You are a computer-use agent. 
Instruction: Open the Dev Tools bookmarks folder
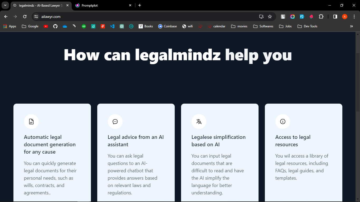307,26
